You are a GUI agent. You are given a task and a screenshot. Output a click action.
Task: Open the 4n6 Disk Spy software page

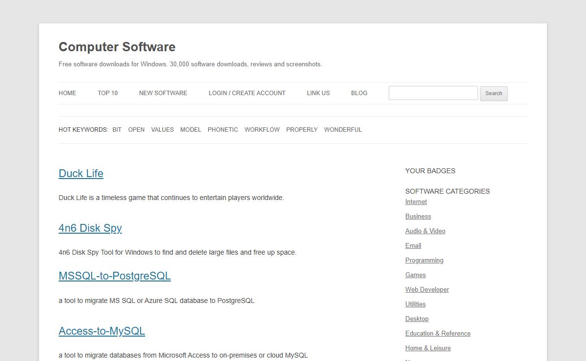[90, 228]
